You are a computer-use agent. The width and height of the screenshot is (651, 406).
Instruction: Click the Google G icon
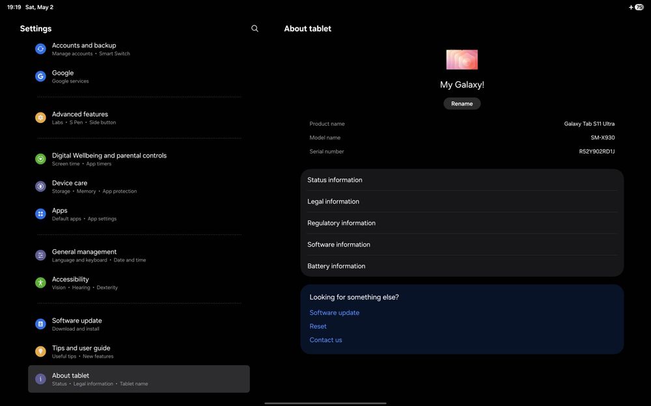pyautogui.click(x=40, y=76)
